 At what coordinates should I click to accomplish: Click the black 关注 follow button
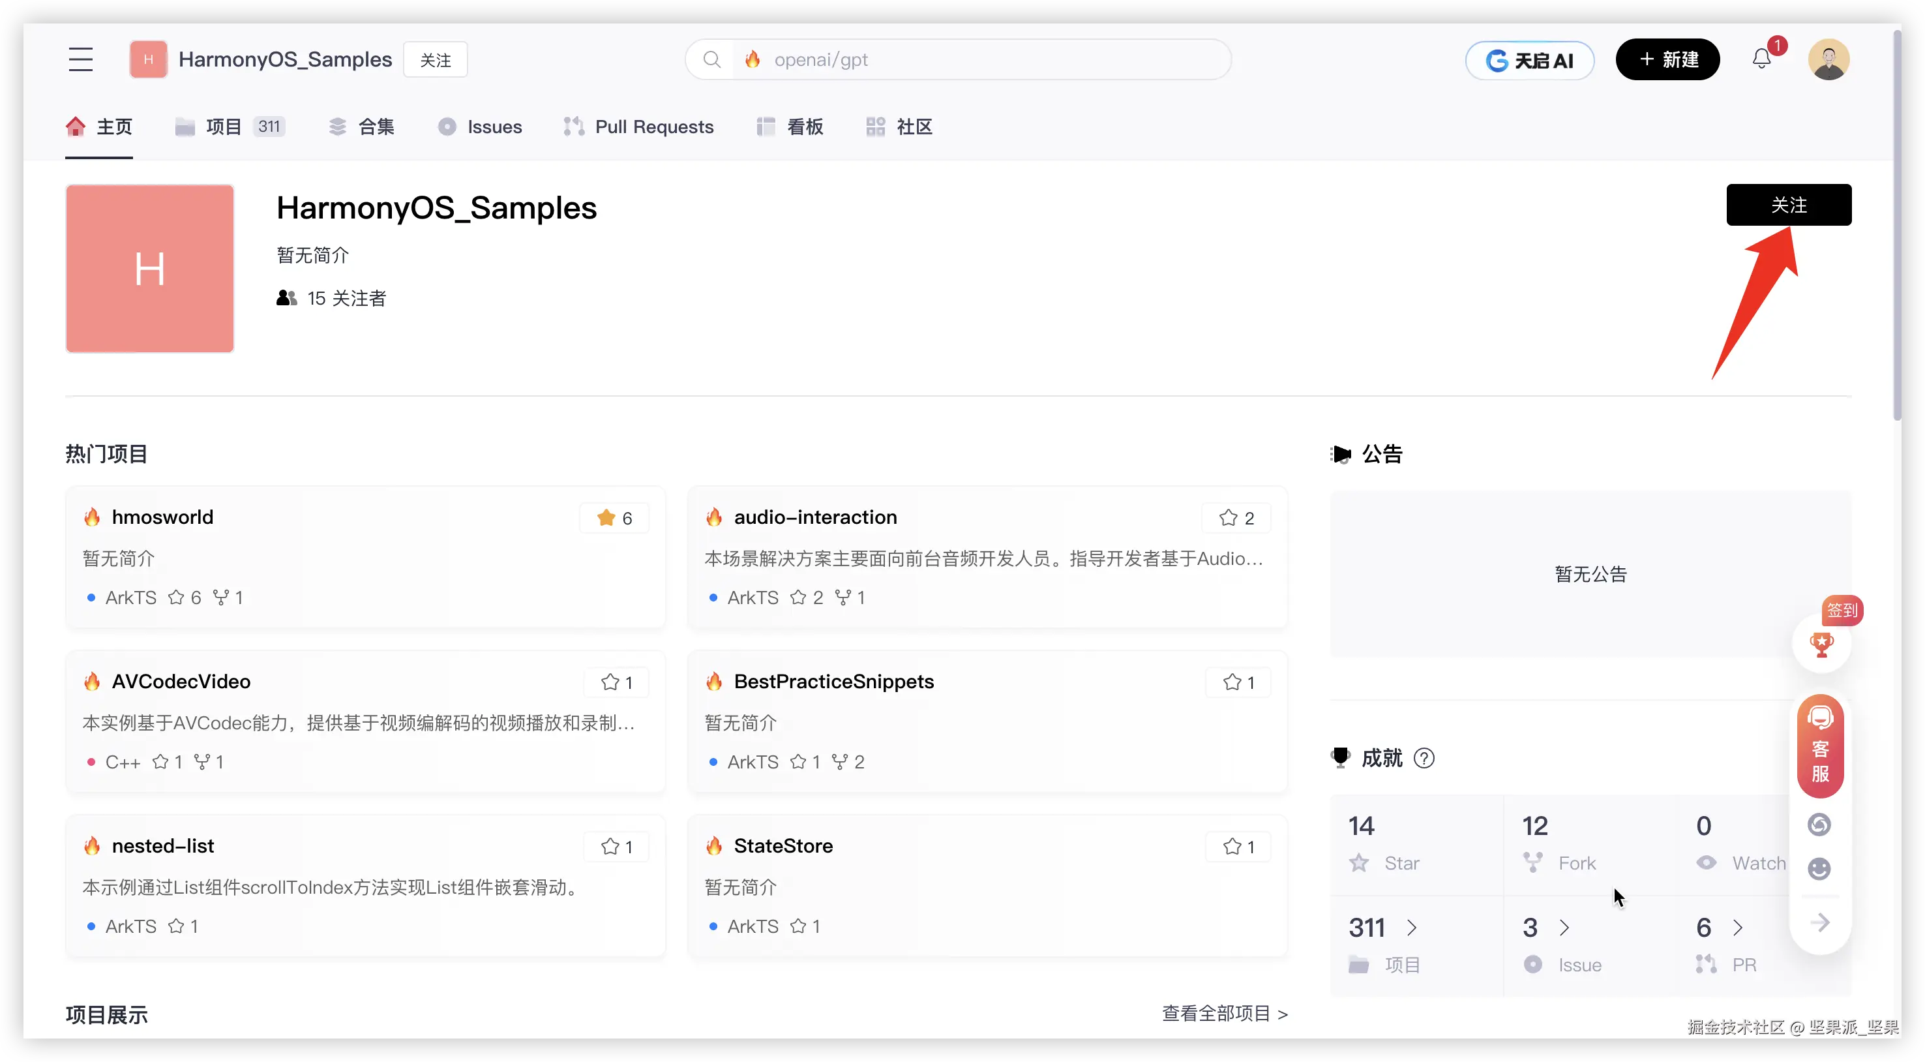[x=1788, y=205]
